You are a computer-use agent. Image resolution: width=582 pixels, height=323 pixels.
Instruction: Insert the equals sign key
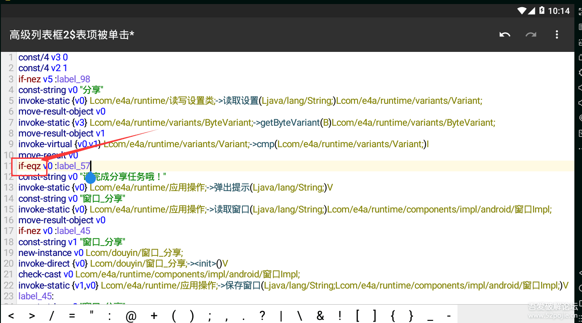[x=72, y=316]
